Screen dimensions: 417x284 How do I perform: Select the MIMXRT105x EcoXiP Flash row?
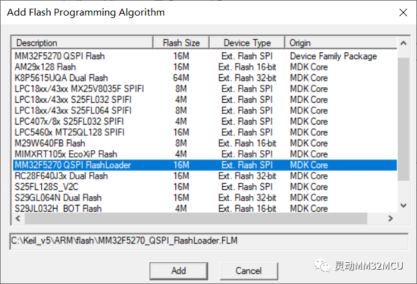pyautogui.click(x=205, y=154)
